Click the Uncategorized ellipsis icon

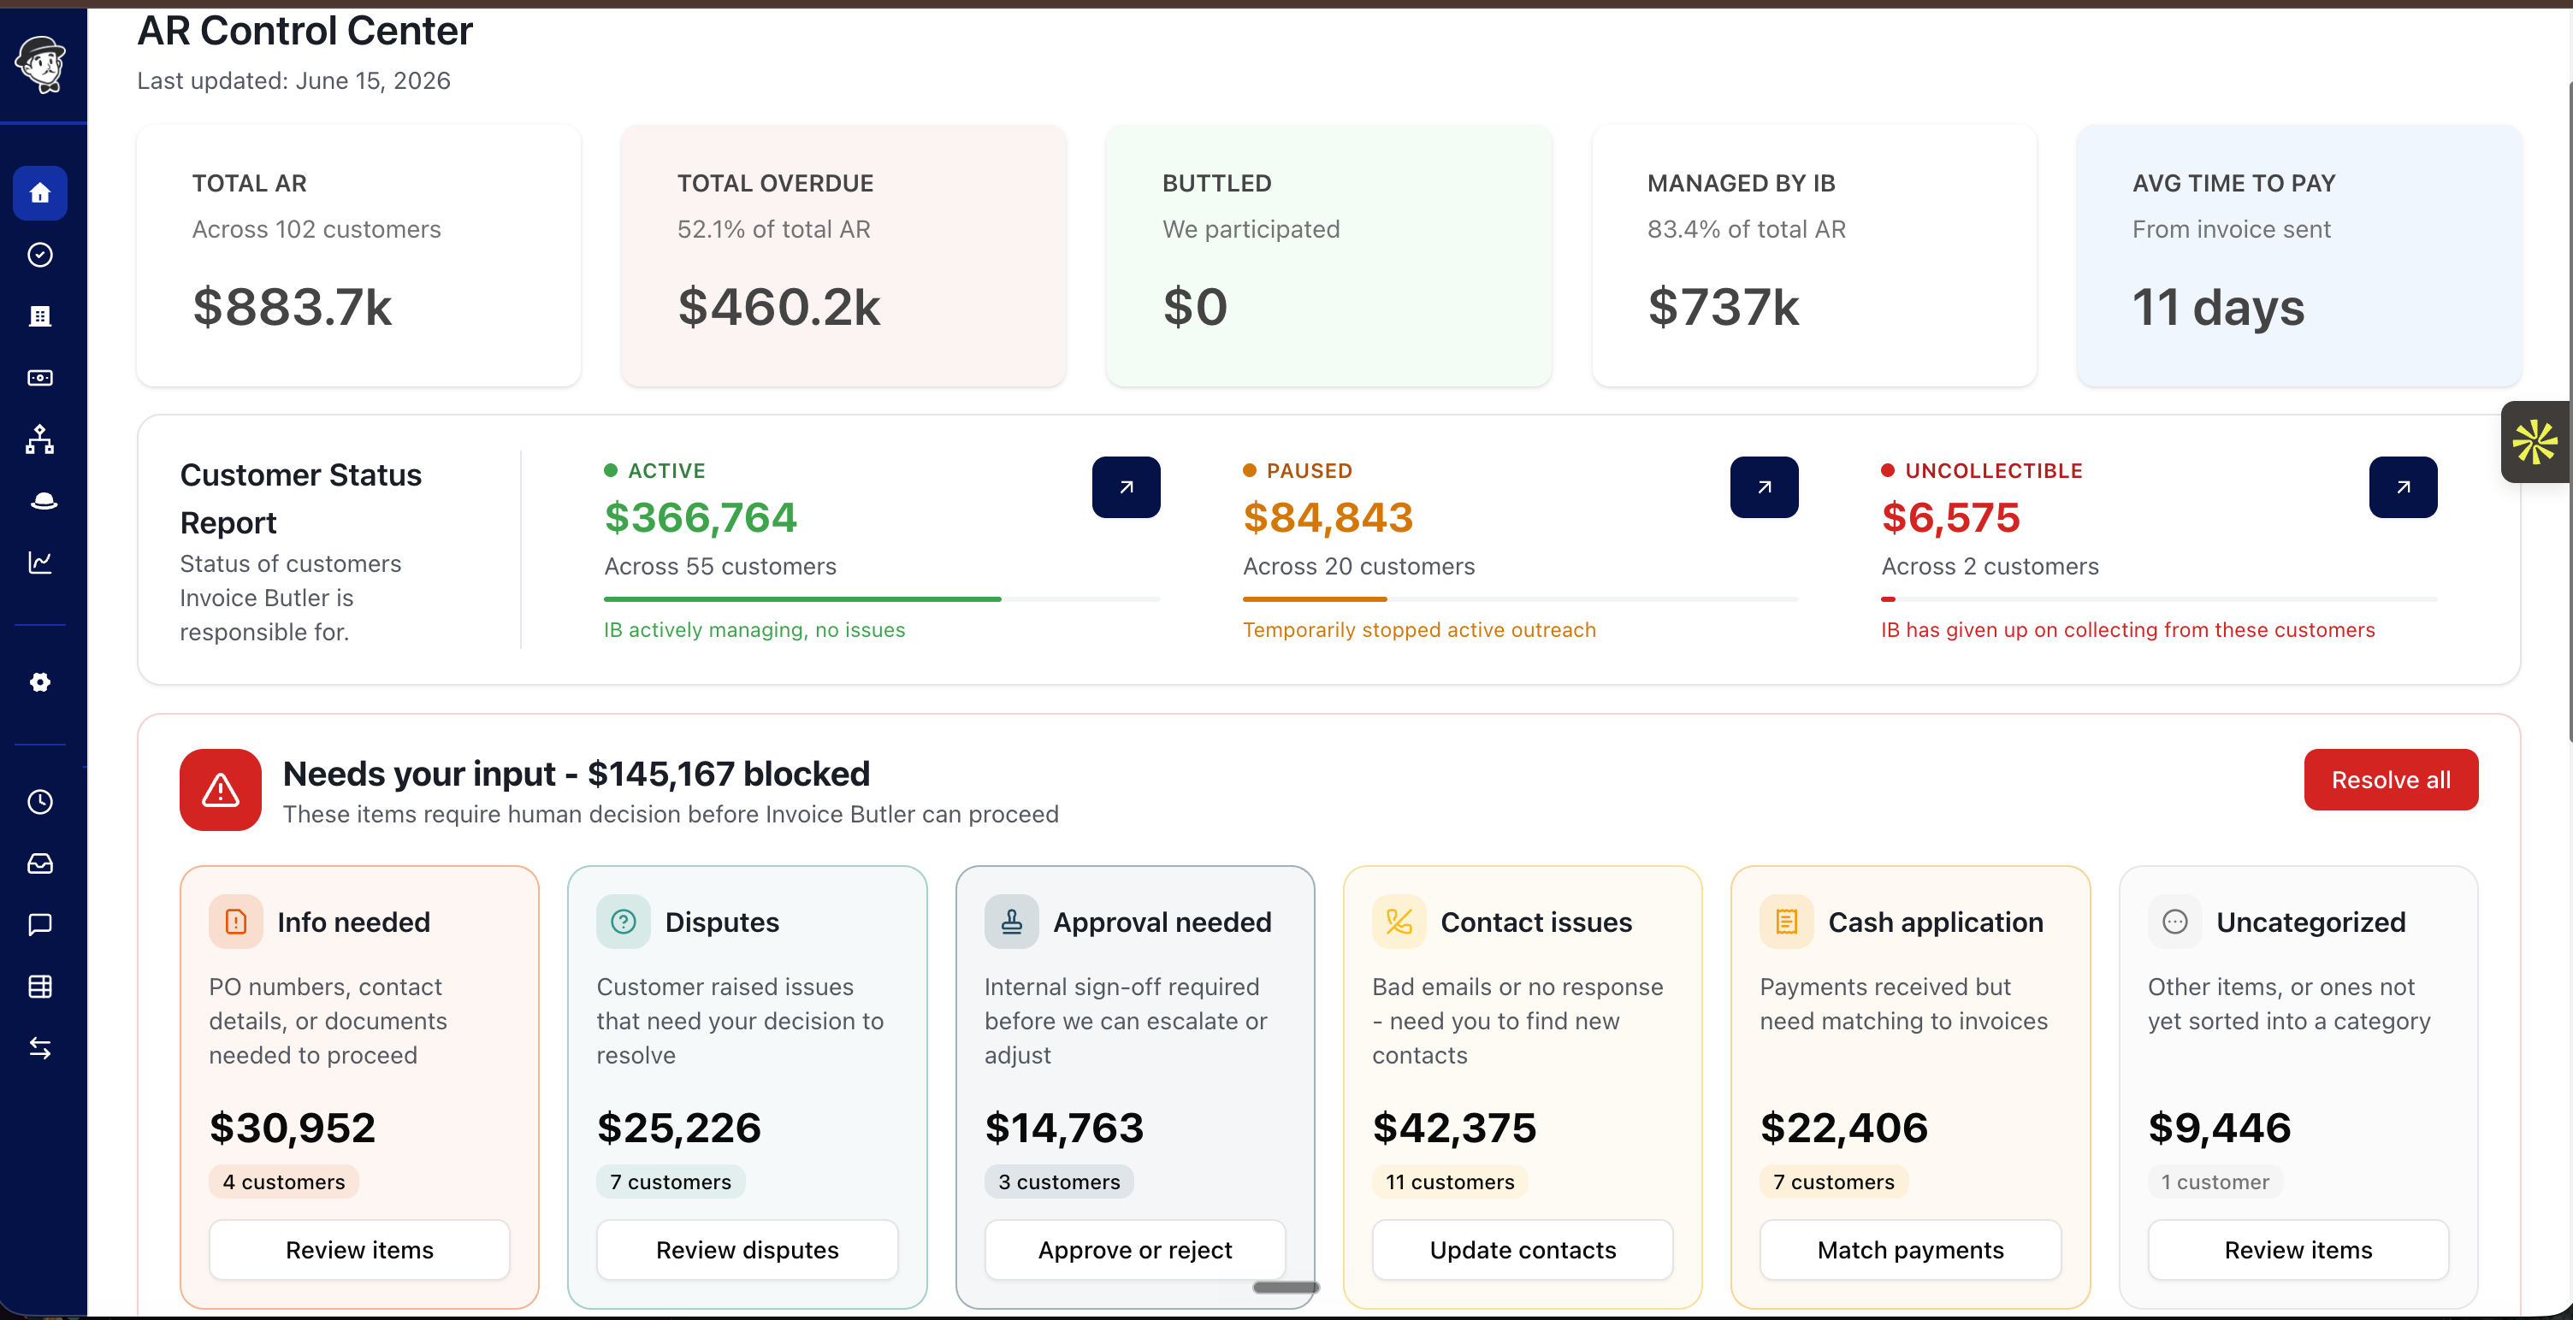(x=2174, y=922)
